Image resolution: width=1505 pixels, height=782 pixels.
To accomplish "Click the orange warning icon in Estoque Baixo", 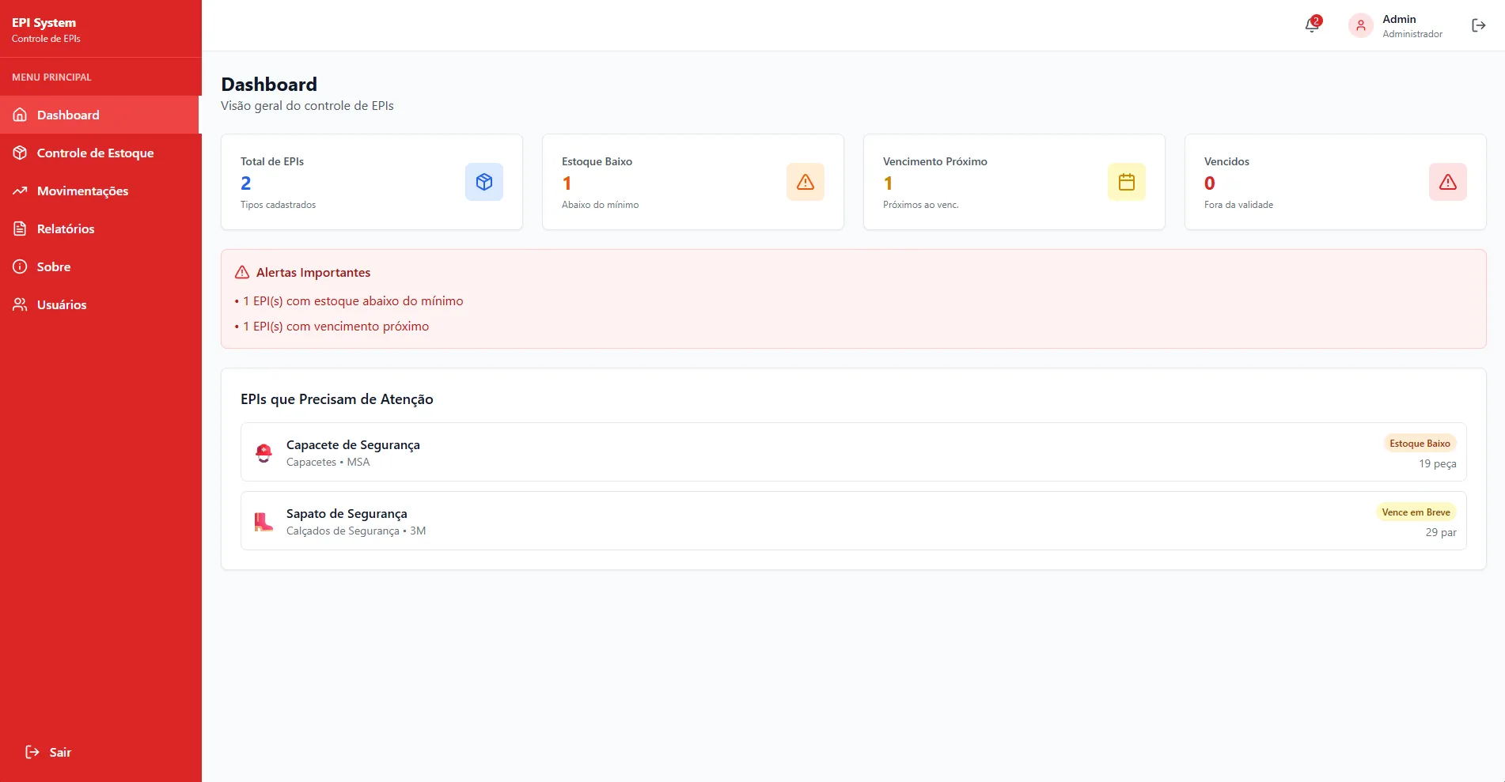I will (x=805, y=182).
